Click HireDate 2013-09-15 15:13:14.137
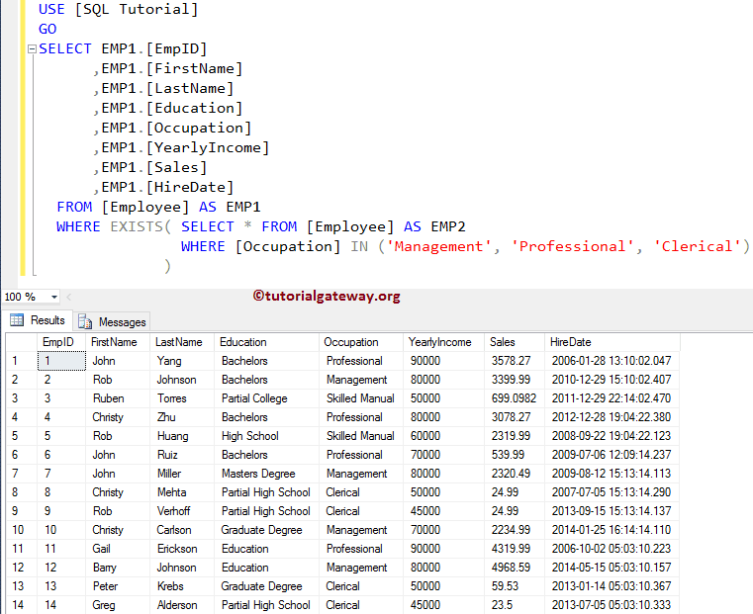Image resolution: width=753 pixels, height=614 pixels. tap(612, 511)
